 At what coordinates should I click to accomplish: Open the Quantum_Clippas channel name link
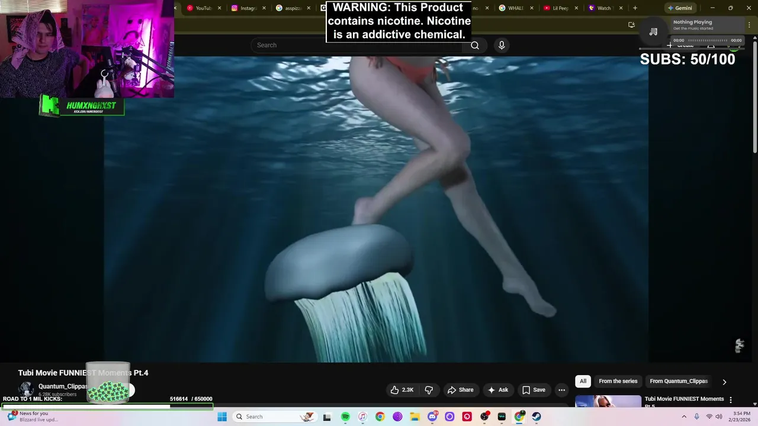tap(63, 386)
